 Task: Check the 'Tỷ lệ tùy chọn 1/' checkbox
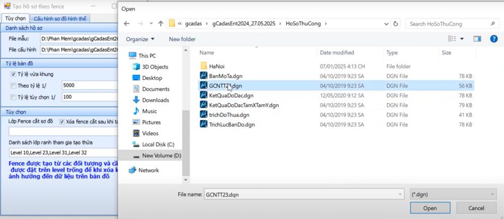[14, 97]
